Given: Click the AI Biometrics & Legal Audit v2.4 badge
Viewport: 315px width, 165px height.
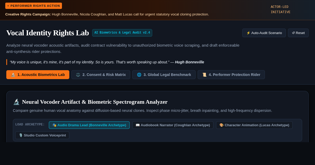Looking at the screenshot, I should tap(122, 33).
